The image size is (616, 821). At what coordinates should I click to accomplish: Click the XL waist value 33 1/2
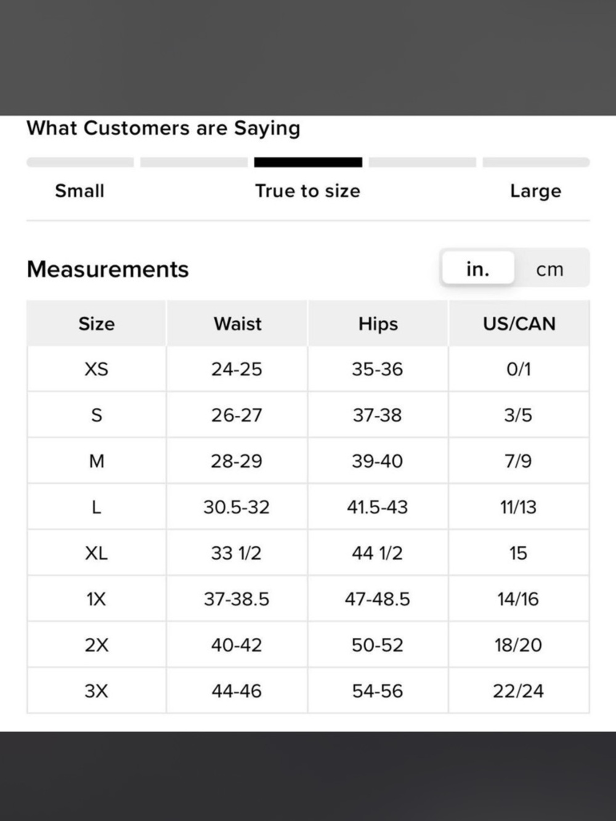point(237,553)
